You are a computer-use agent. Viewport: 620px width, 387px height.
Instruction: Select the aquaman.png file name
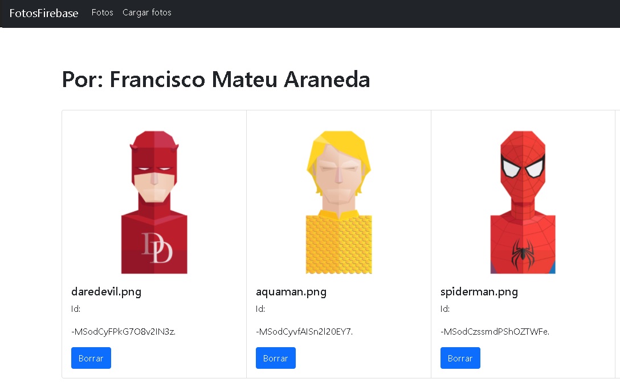[291, 292]
